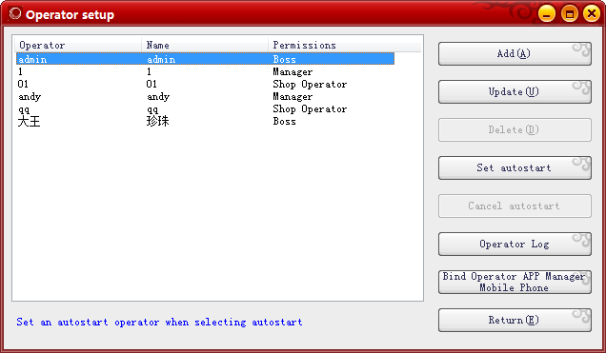The height and width of the screenshot is (353, 606).
Task: Click the Boss permission of admin row
Action: pos(285,59)
